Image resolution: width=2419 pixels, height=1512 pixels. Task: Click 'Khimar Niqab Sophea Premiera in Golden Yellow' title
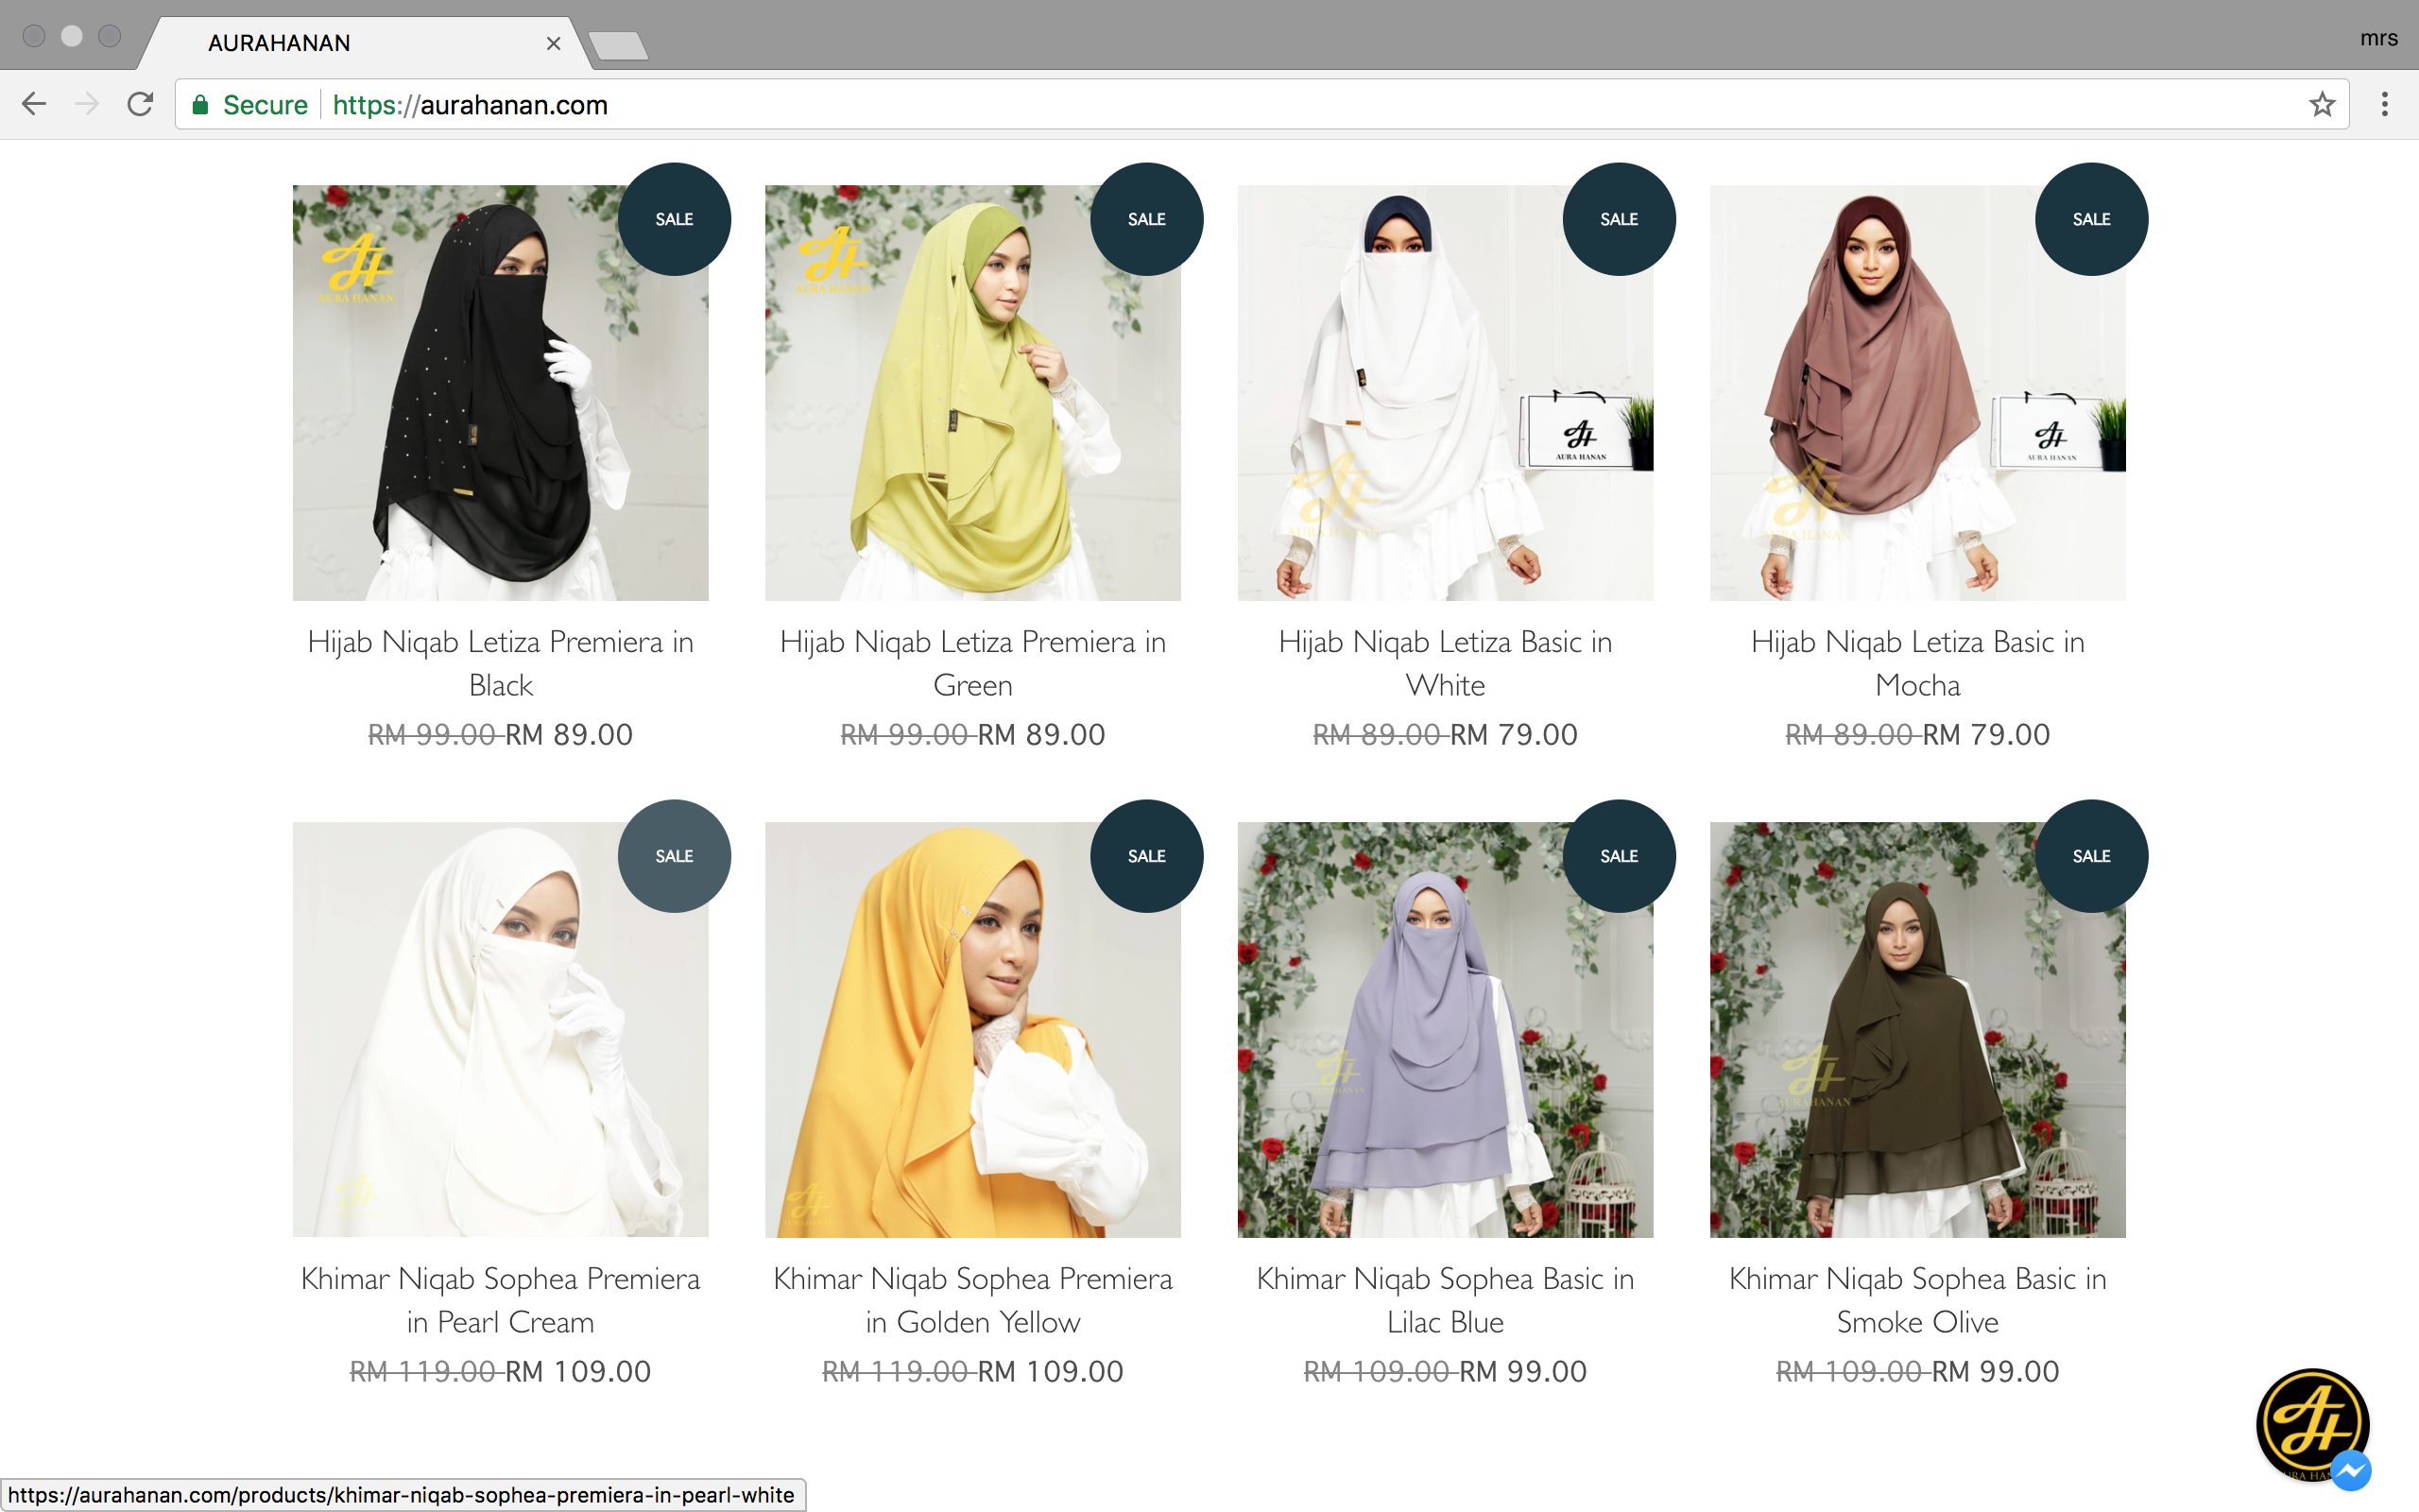[x=972, y=1300]
